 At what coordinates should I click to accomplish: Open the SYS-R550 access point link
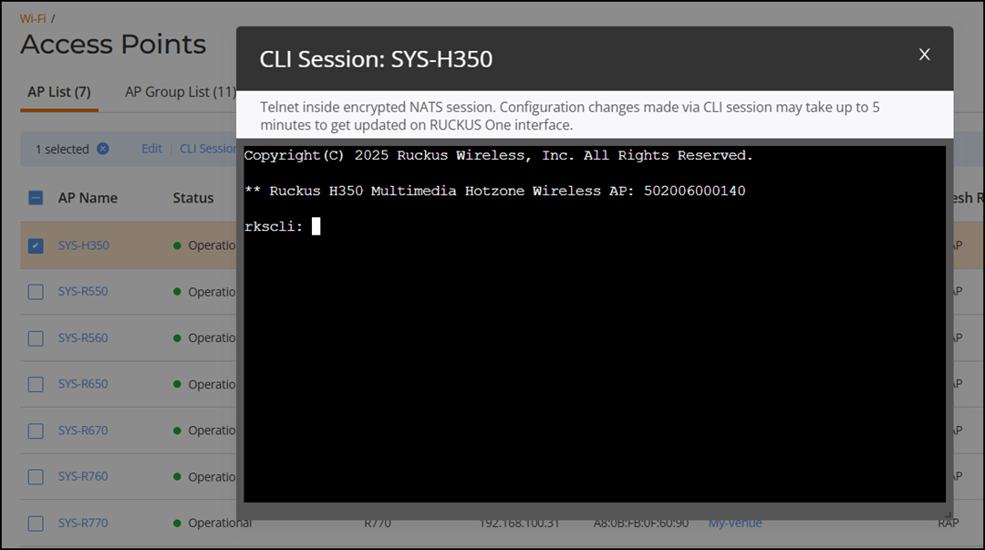pos(83,292)
